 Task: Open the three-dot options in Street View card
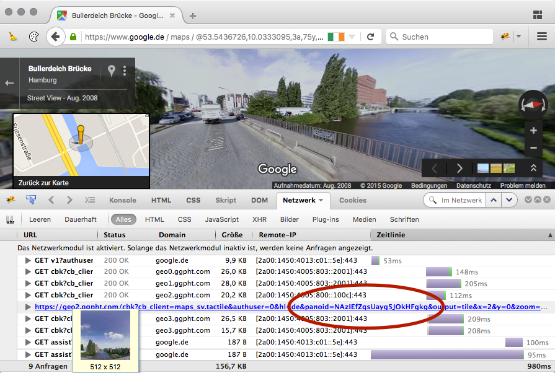[x=125, y=71]
